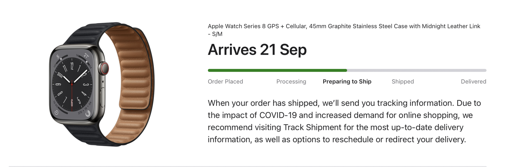Click the green filled portion of the progress bar
The width and height of the screenshot is (526, 167).
pyautogui.click(x=277, y=70)
